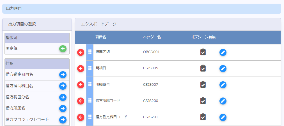This screenshot has width=284, height=126.
Task: Edit the 伝票区切 row with pencil
Action: pyautogui.click(x=223, y=52)
